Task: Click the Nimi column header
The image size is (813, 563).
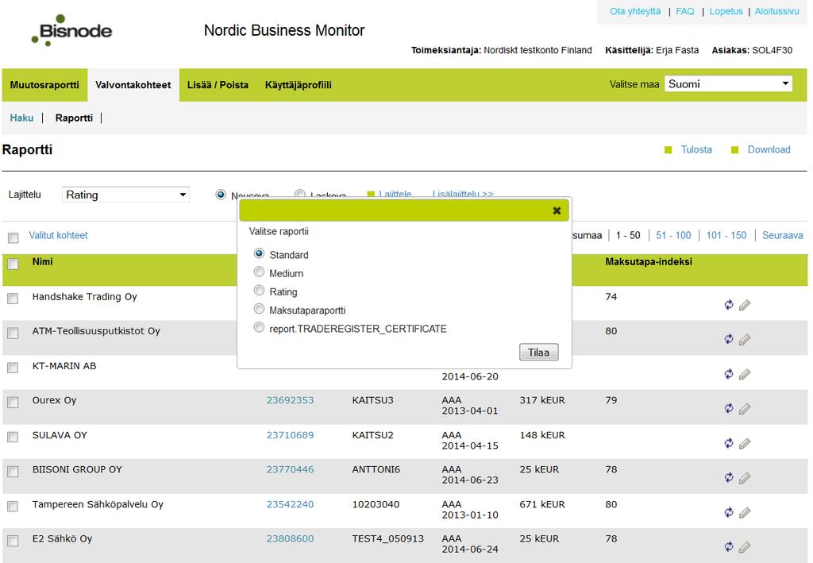Action: [43, 262]
